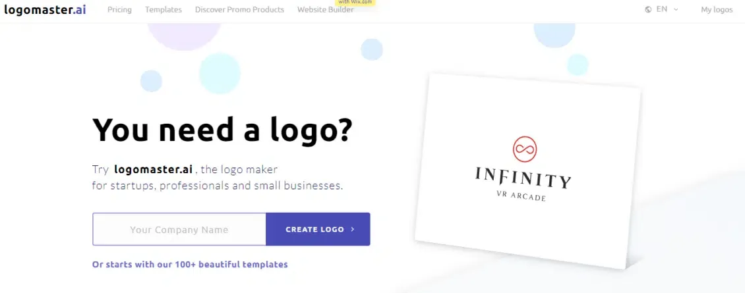Click the red infinity symbol on the card
This screenshot has height=293, width=745.
coord(525,149)
